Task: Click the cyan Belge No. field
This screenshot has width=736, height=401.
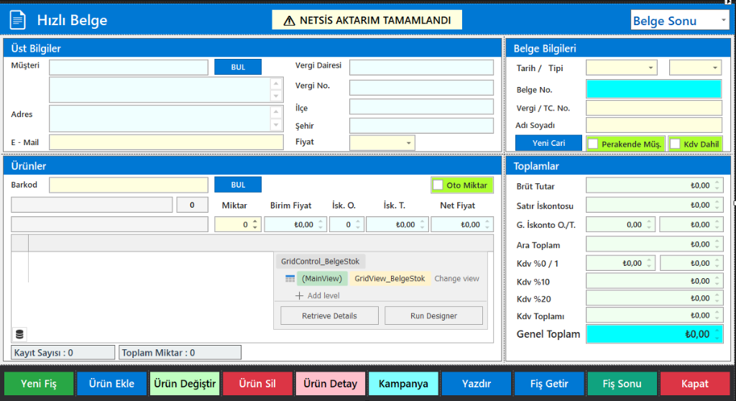Action: tap(654, 88)
